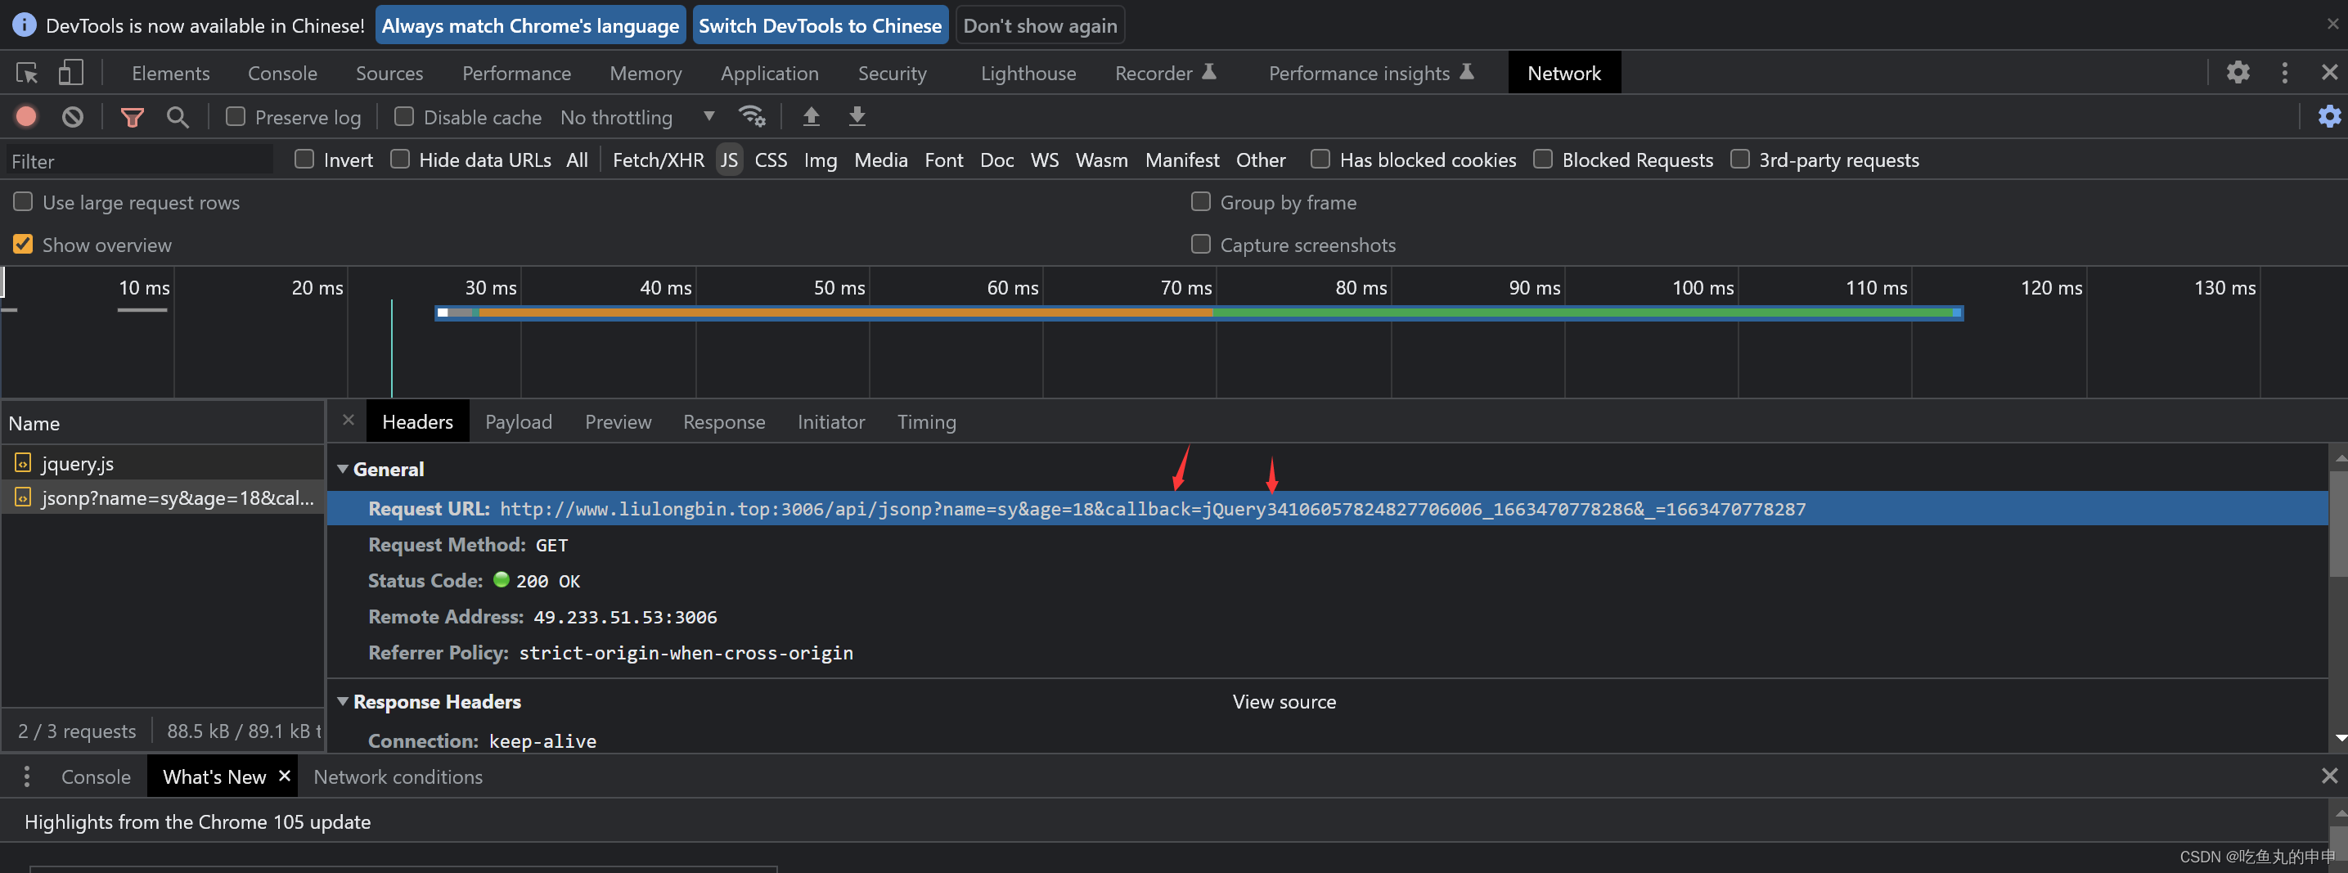This screenshot has width=2348, height=873.
Task: Open the network search magnifier
Action: click(x=178, y=117)
